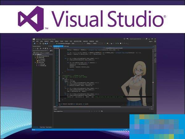Click the Show All Files icon in Solution Explorer
This screenshot has height=139, width=185.
(45, 48)
